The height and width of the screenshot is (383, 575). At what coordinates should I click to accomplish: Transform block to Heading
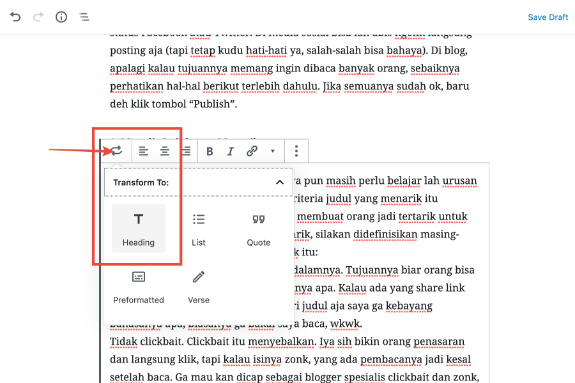pos(139,229)
